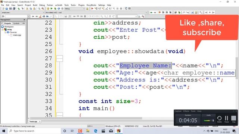The height and width of the screenshot is (134, 239).
Task: Click the Abort build icon
Action: point(62,9)
